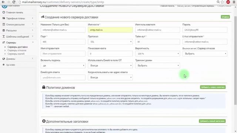
Task: Click Главная панель breadcrumb link
Action: tap(167, 6)
